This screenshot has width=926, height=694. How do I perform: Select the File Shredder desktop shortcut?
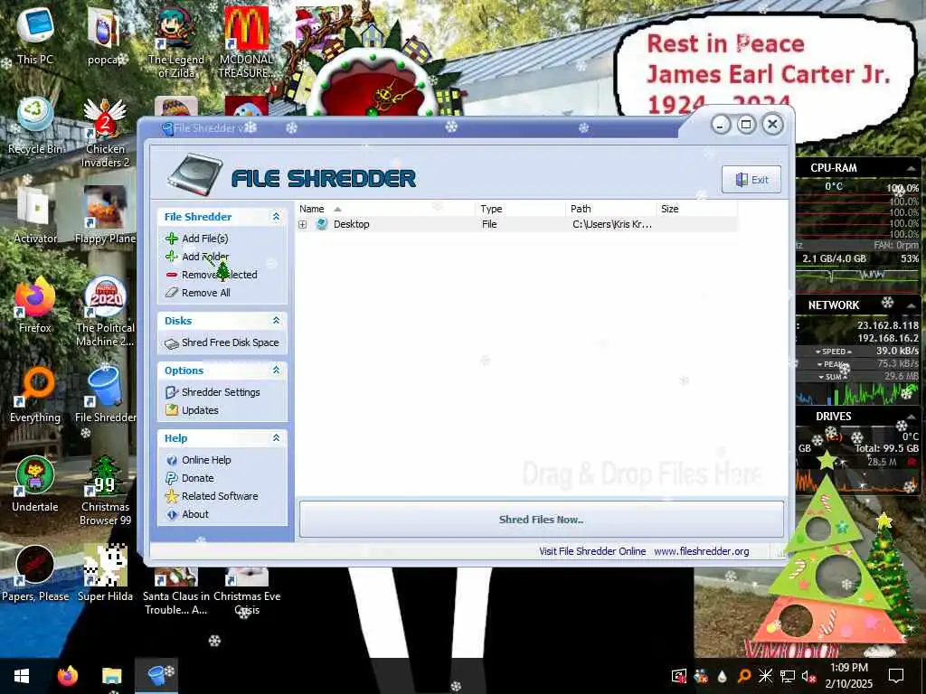pyautogui.click(x=105, y=395)
